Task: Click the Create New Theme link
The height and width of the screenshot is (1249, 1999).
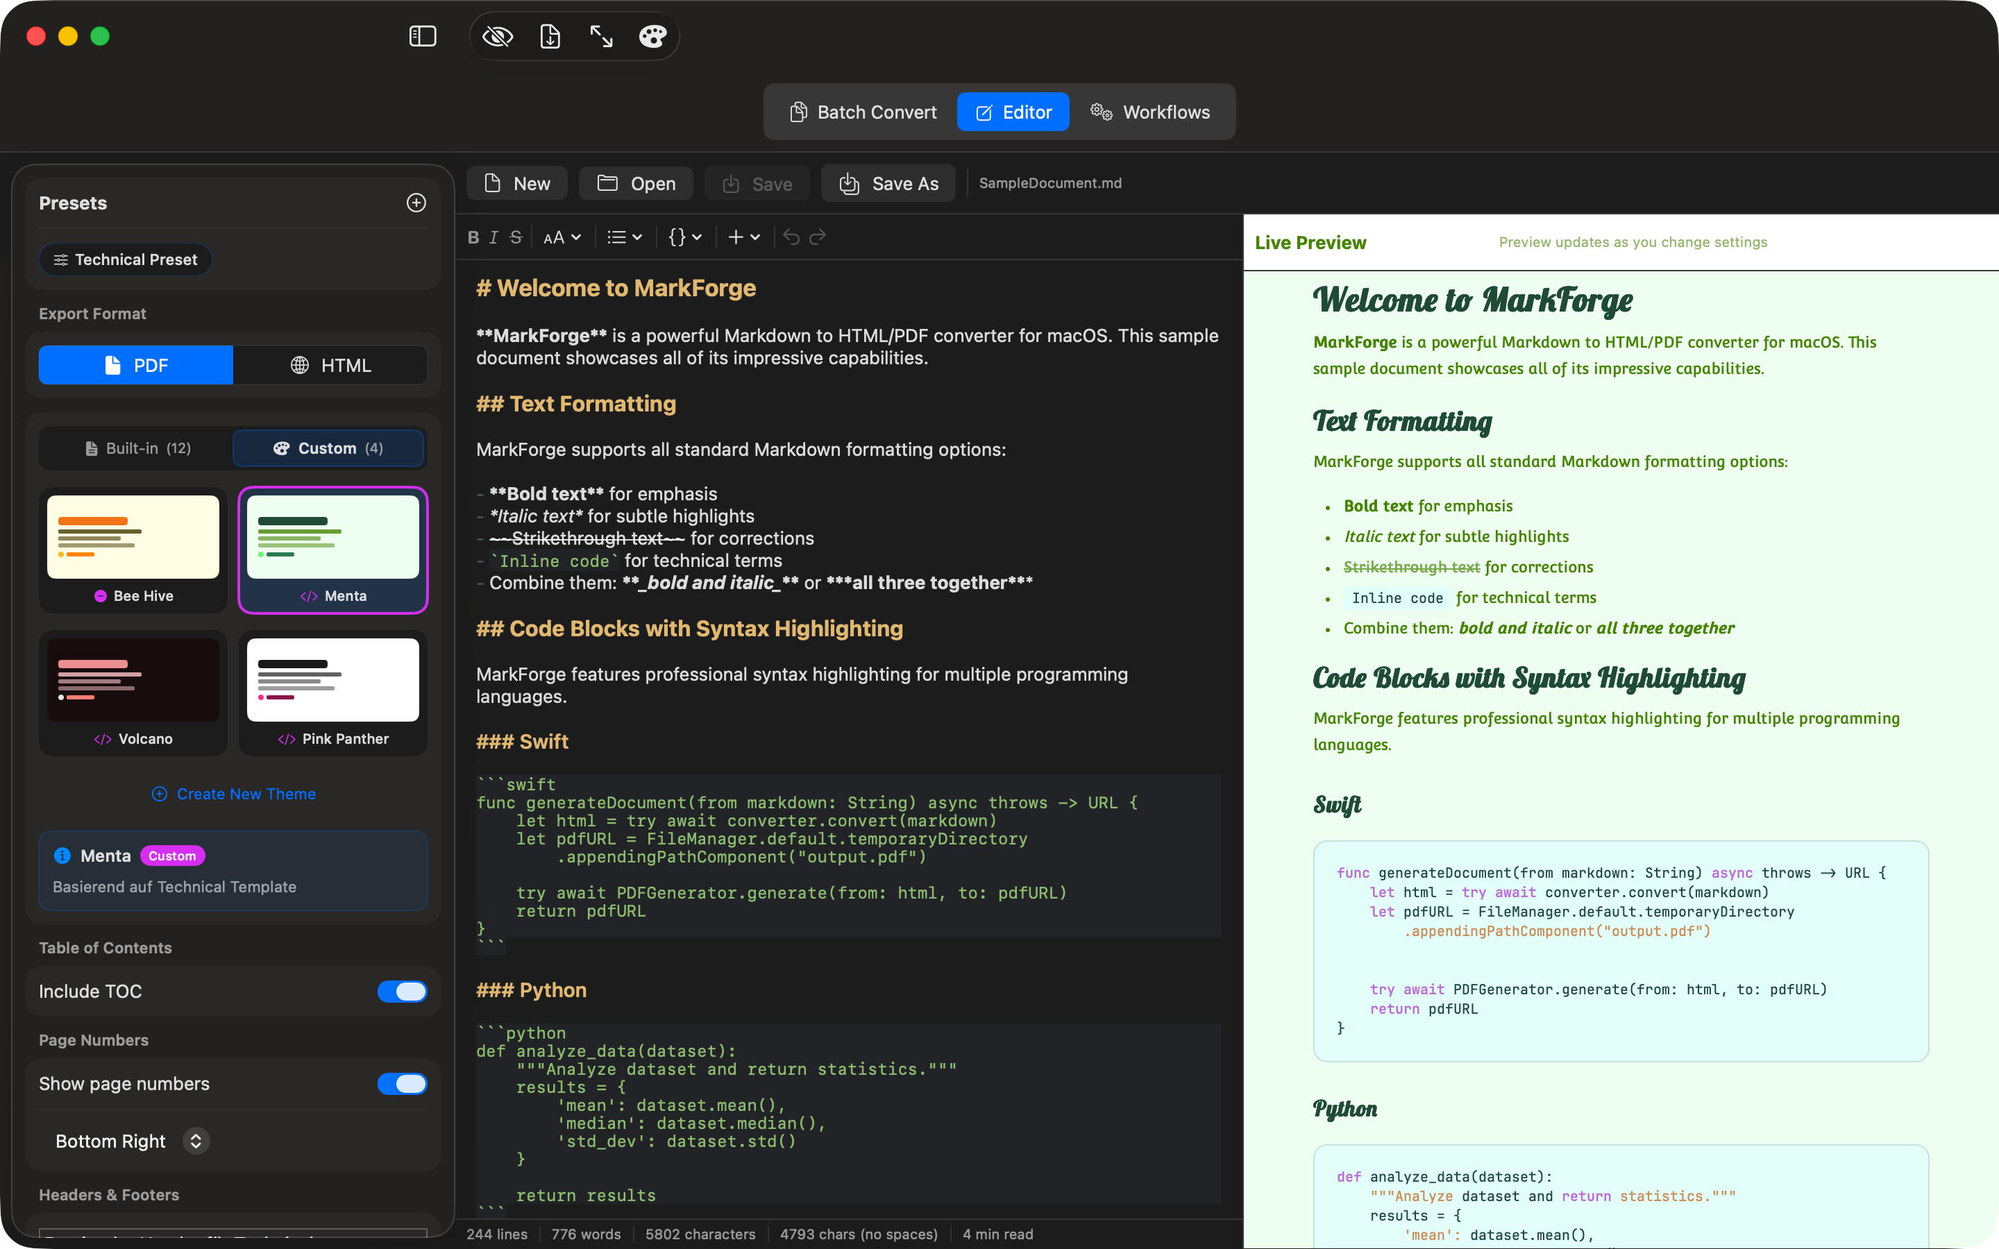Action: coord(234,794)
